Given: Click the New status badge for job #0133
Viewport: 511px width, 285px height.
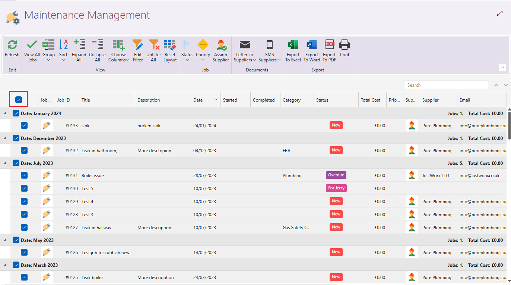Looking at the screenshot, I should click(336, 125).
